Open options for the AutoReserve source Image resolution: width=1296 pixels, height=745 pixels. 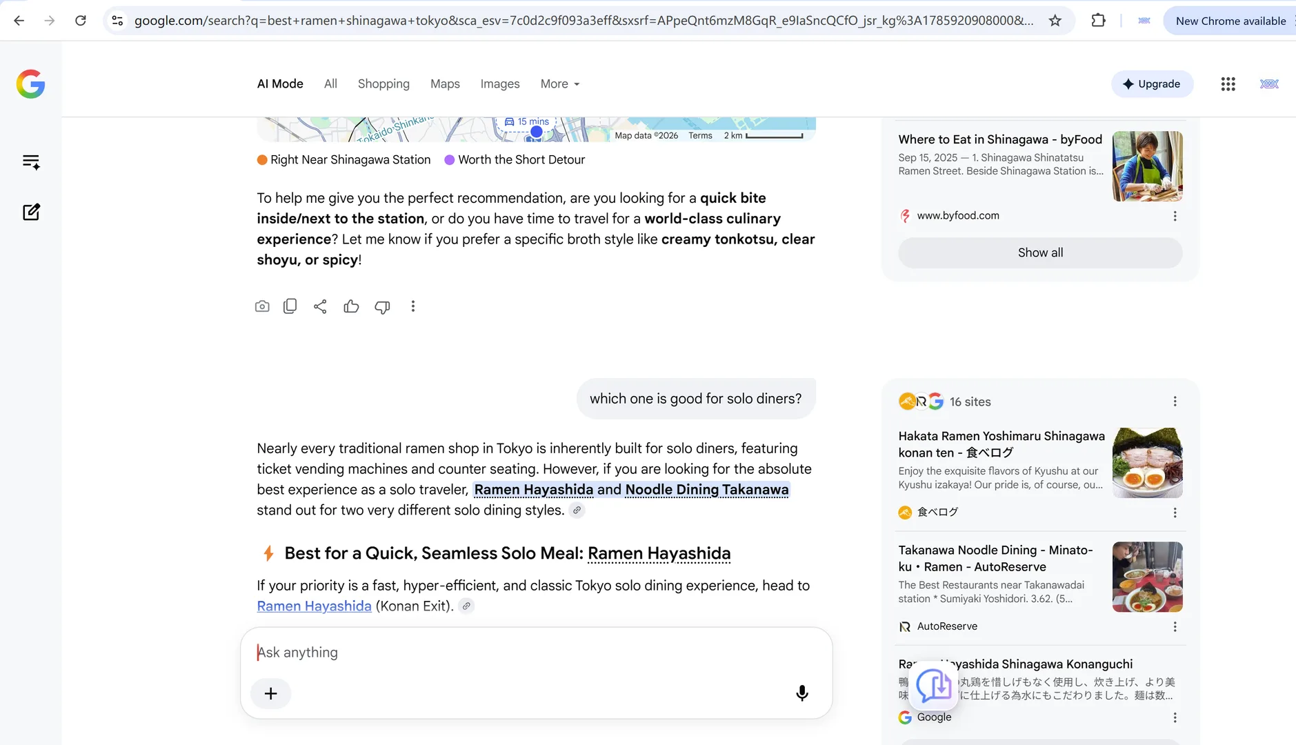click(1175, 626)
